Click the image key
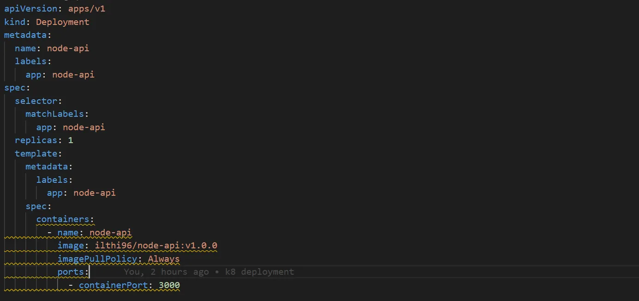 (71, 245)
